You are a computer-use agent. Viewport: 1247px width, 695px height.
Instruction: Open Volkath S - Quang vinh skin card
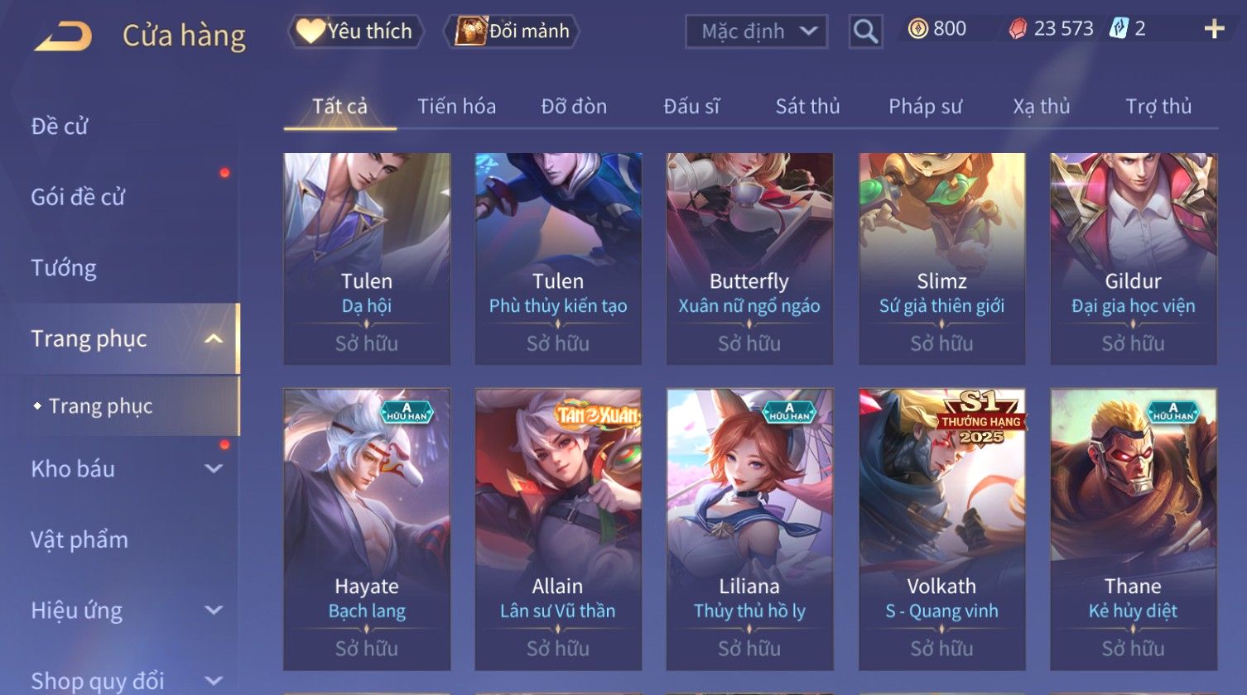point(941,530)
